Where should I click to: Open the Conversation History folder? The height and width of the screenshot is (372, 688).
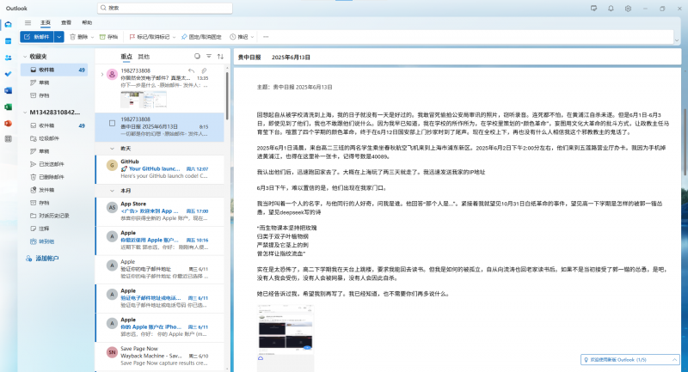[x=54, y=216]
